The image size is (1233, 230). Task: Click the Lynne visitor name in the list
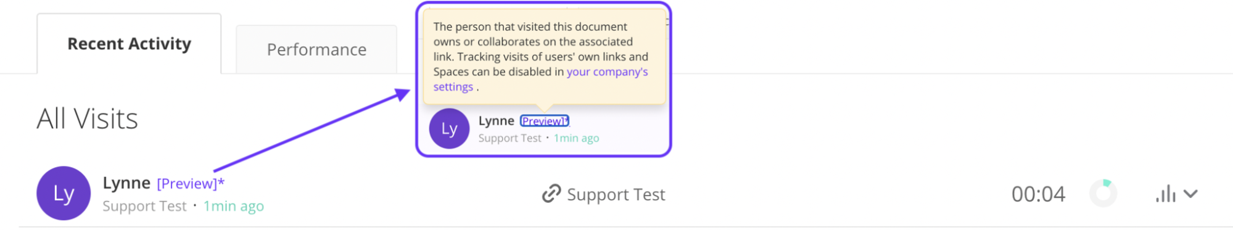coord(126,183)
